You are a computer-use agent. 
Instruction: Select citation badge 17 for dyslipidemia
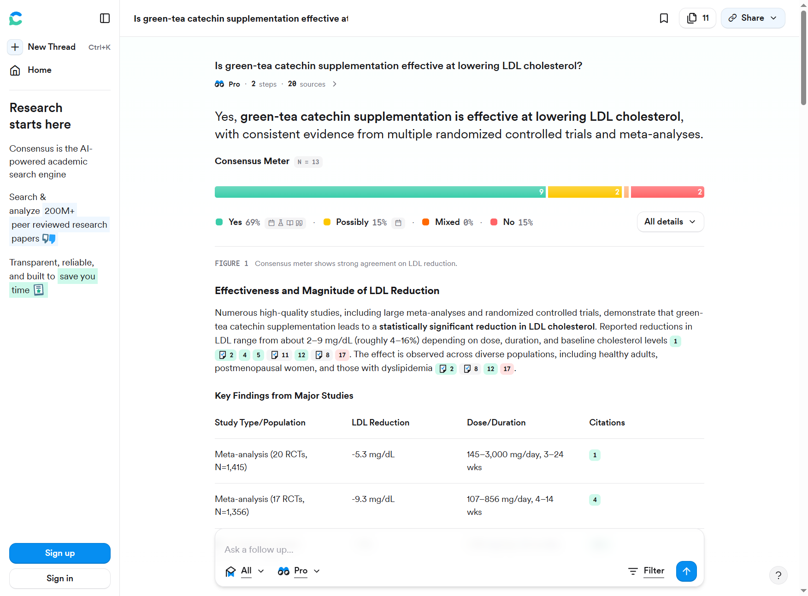click(x=507, y=369)
